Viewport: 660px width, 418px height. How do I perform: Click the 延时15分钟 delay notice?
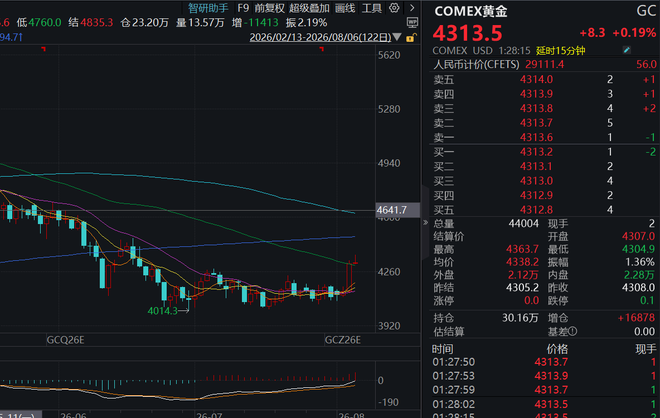[x=560, y=51]
